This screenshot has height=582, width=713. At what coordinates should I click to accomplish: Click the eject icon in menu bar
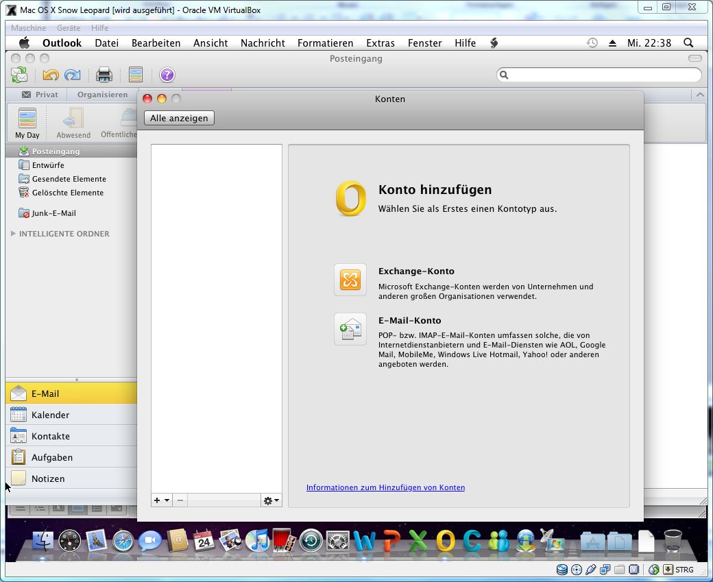(x=612, y=43)
